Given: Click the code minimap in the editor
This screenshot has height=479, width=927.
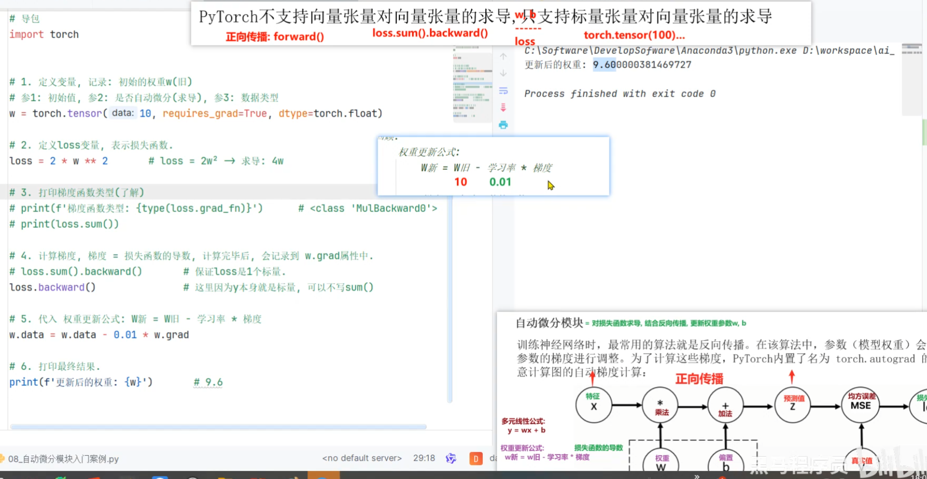Looking at the screenshot, I should coord(472,84).
